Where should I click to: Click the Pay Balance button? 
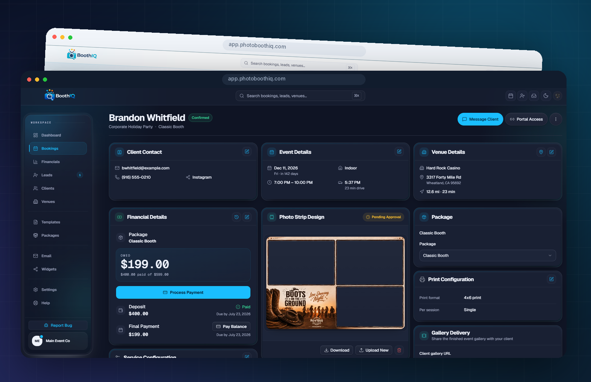click(x=231, y=326)
